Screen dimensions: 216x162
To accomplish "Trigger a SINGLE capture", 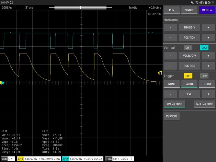I will tap(189, 10).
